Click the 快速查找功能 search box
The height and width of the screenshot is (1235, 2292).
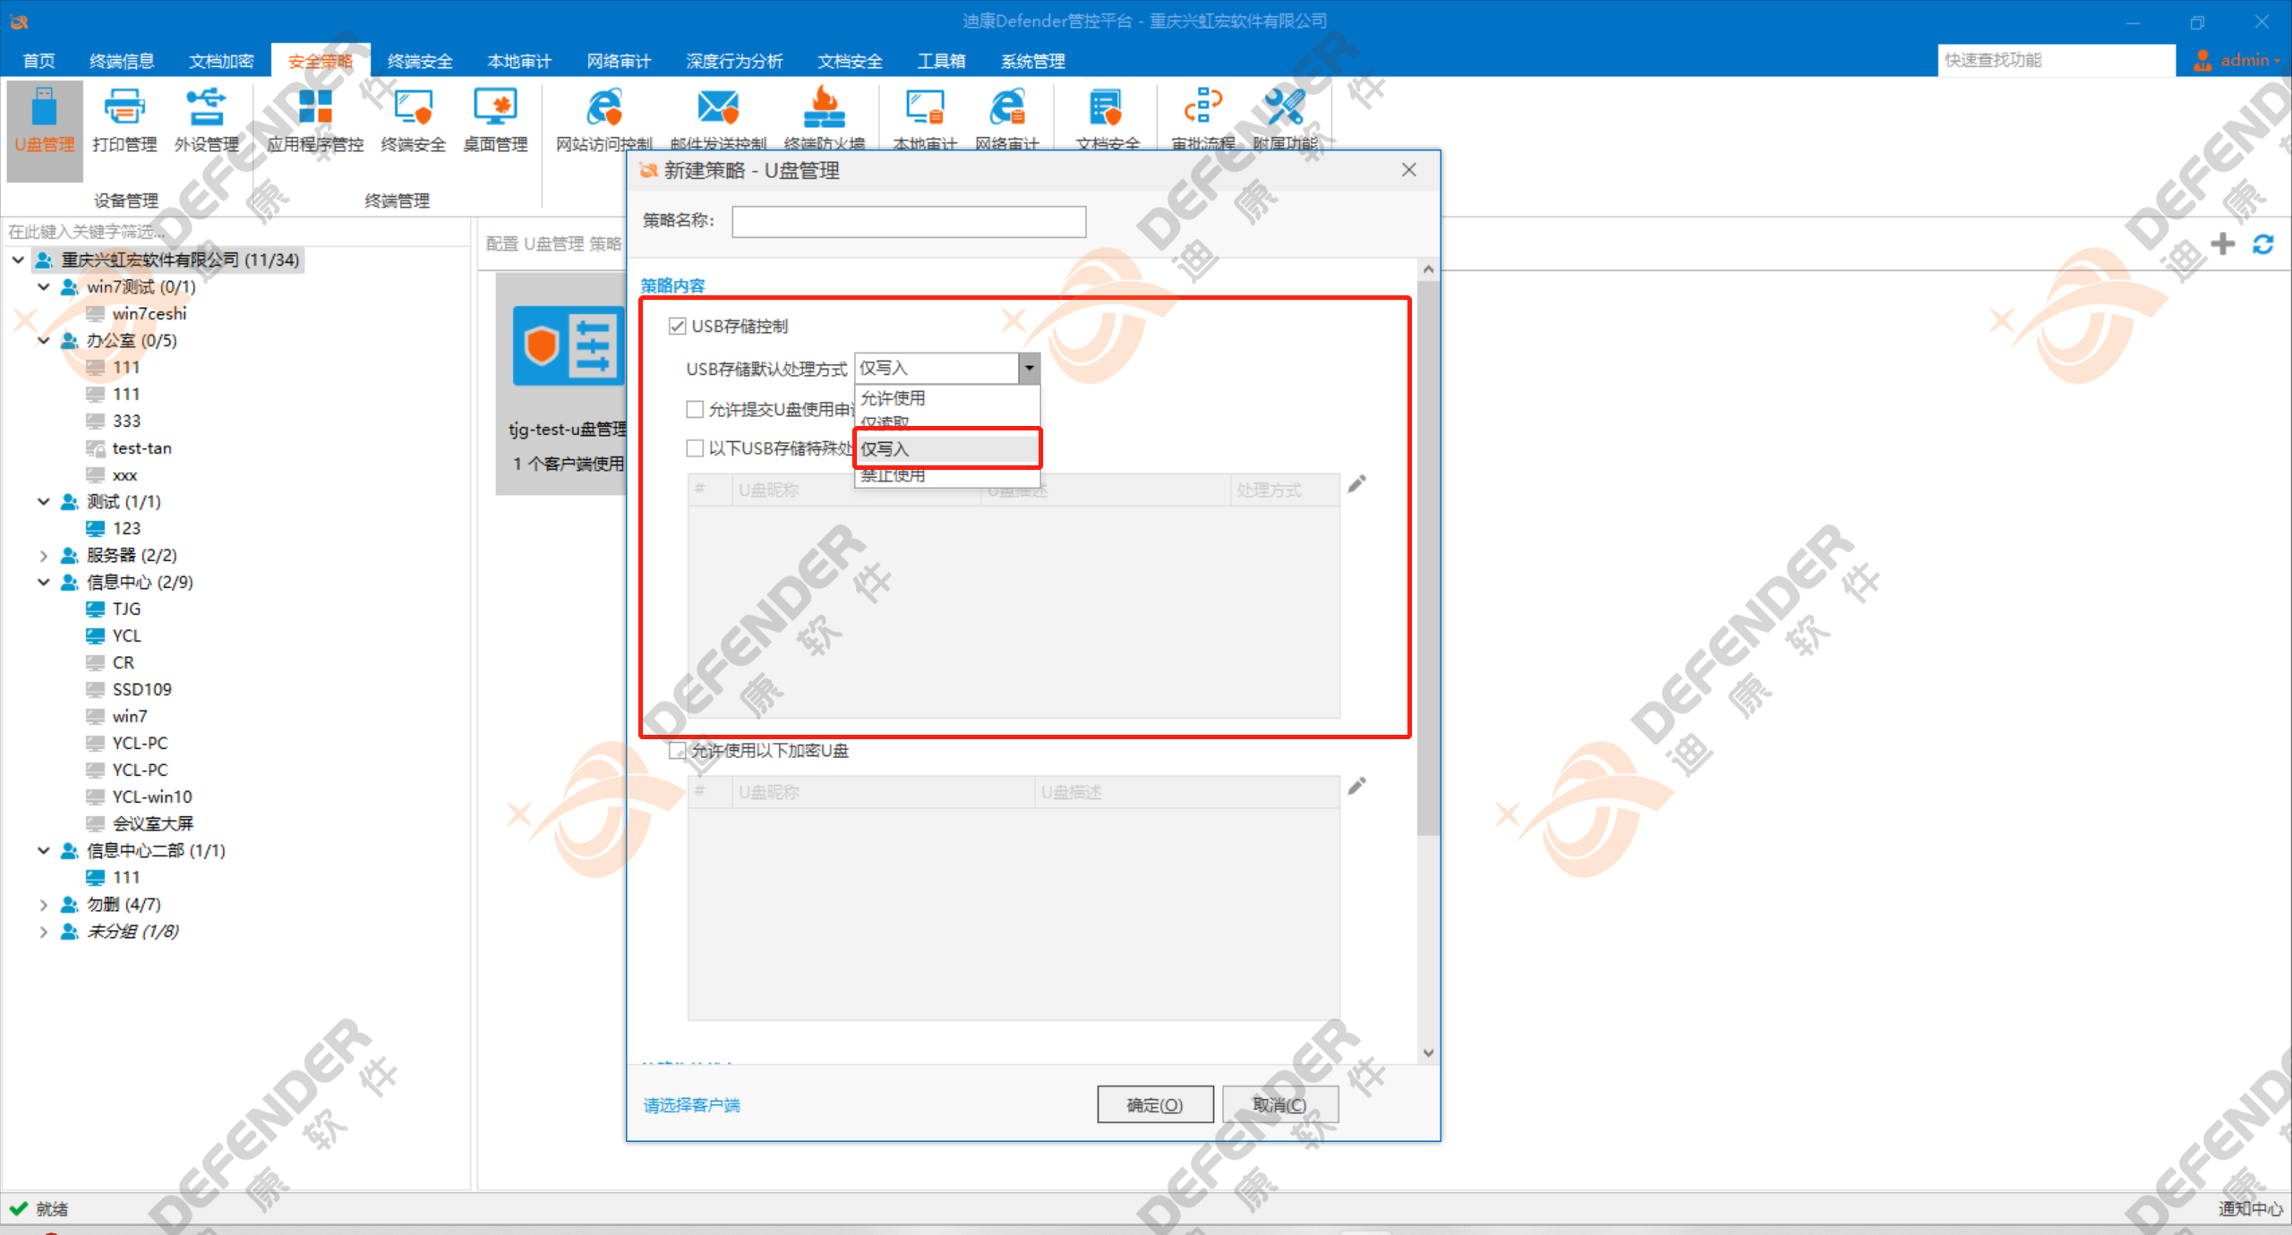tap(2057, 60)
